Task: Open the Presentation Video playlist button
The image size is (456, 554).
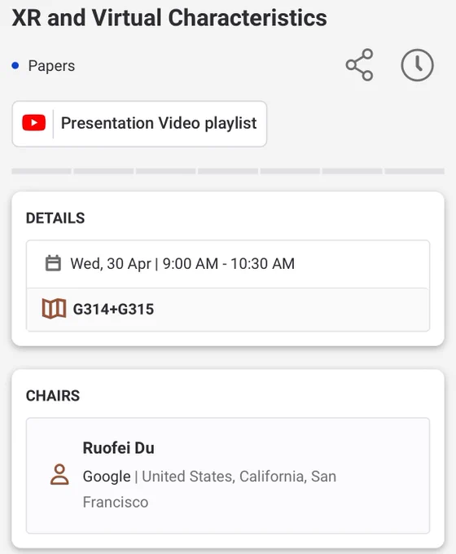Action: pyautogui.click(x=139, y=124)
